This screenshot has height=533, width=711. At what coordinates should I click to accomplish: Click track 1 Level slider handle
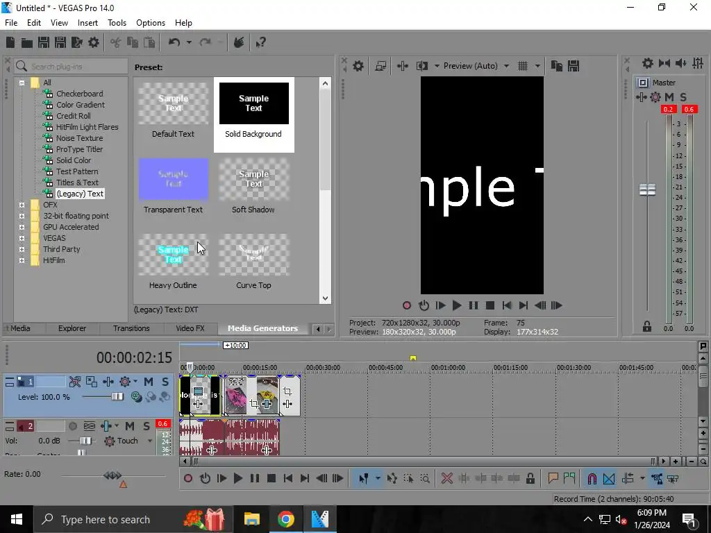(x=117, y=396)
